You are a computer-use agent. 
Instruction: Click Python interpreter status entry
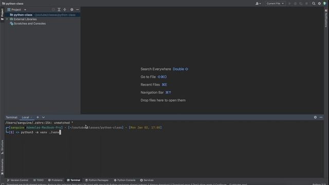[320, 184]
